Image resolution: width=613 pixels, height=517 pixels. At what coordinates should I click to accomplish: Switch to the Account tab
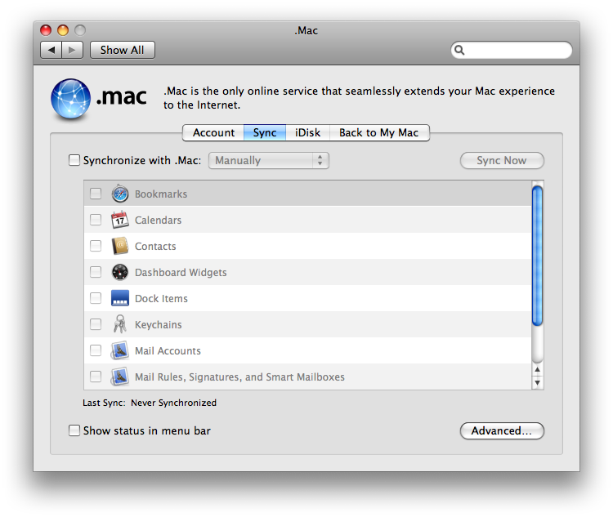(x=213, y=133)
